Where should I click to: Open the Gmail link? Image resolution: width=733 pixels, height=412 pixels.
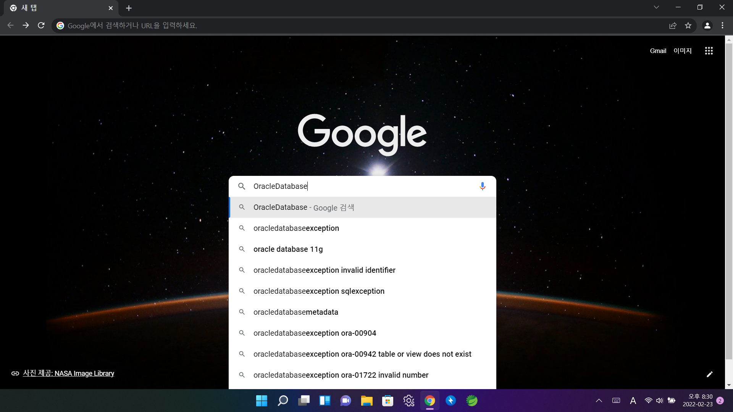point(658,51)
